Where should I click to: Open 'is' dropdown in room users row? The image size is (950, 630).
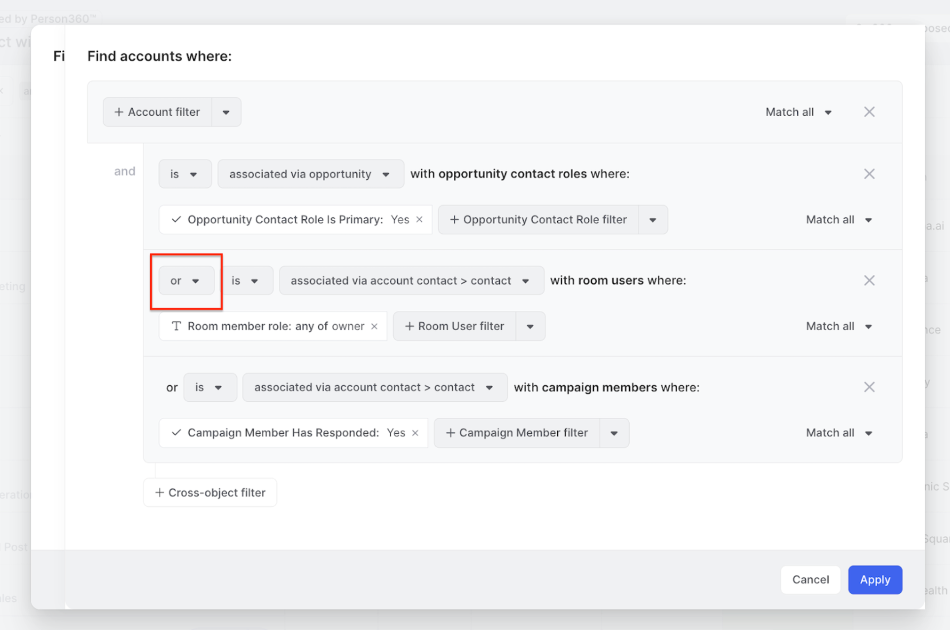tap(246, 280)
